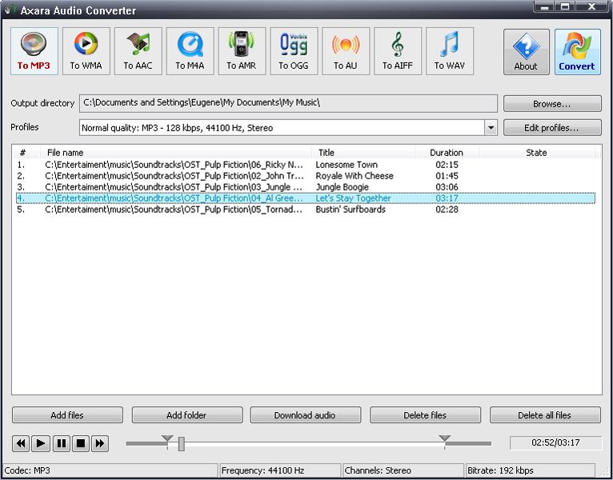Select the To MP3 format icon
The image size is (613, 480).
click(34, 51)
